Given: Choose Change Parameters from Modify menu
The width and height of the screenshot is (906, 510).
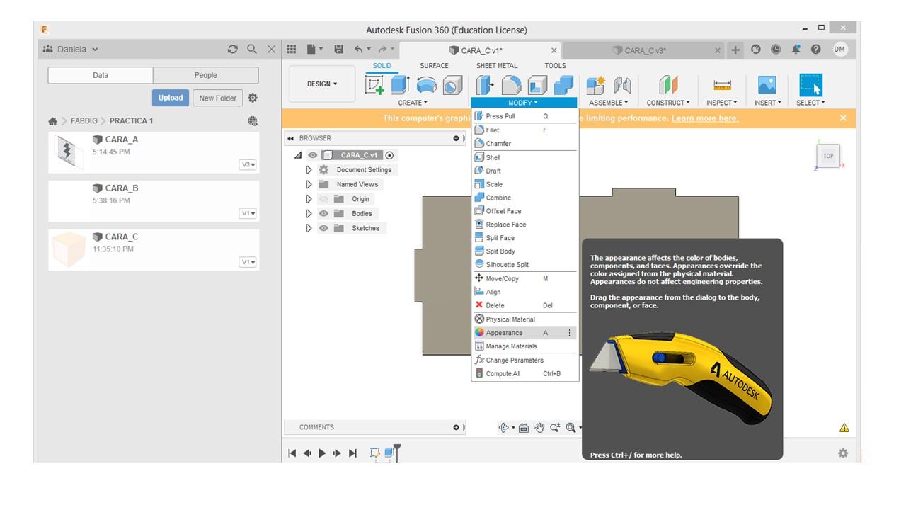Looking at the screenshot, I should (x=524, y=360).
